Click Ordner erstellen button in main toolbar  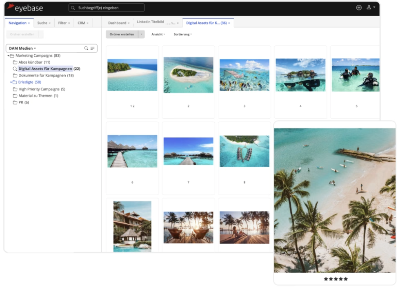point(122,34)
